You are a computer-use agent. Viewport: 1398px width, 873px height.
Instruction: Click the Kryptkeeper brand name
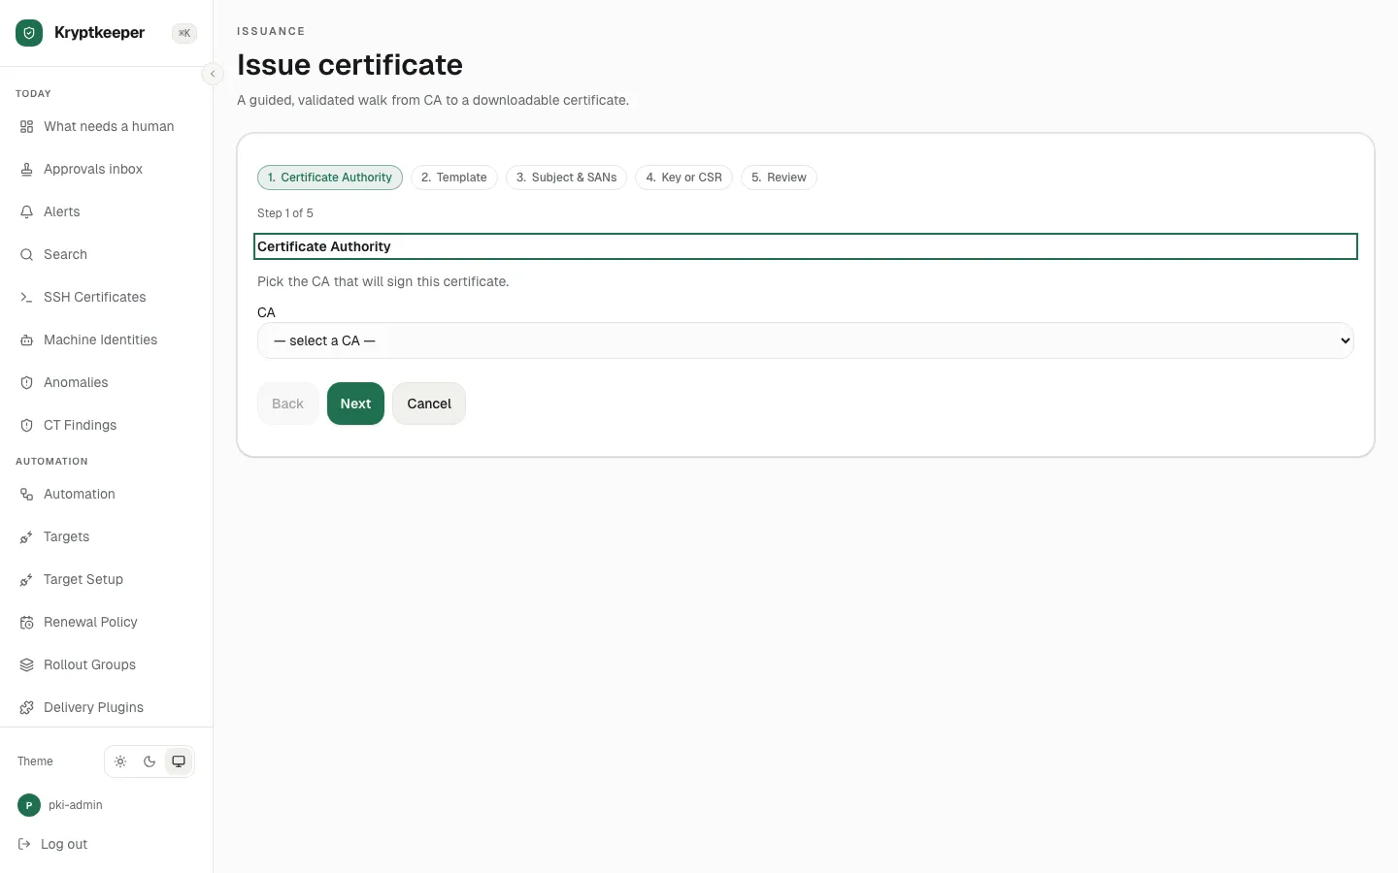point(99,33)
